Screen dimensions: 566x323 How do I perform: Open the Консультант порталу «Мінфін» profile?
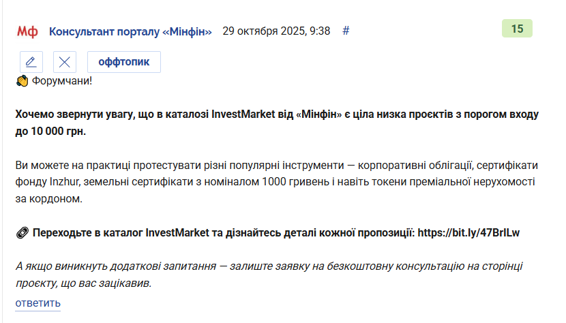coord(130,31)
